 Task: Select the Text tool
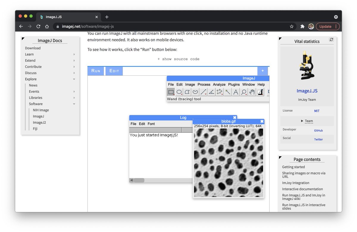236,92
